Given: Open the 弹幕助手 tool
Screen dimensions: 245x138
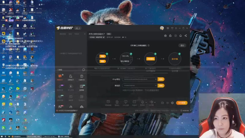Looking at the screenshot, I should coord(71,78).
